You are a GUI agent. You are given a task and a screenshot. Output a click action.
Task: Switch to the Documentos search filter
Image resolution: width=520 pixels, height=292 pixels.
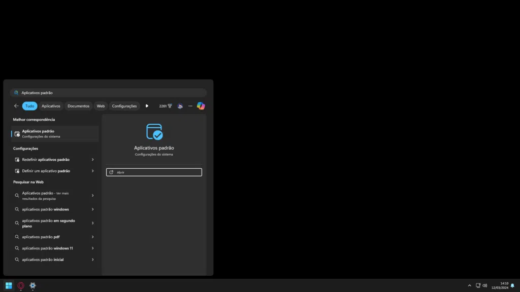(79, 106)
